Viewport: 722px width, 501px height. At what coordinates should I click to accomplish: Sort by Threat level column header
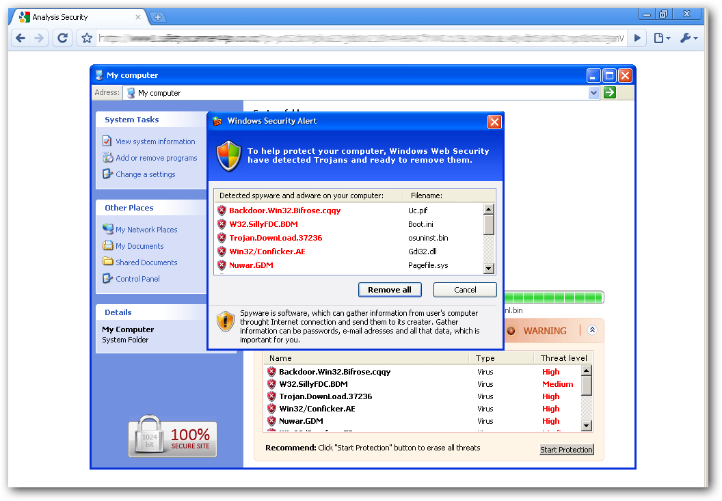563,357
